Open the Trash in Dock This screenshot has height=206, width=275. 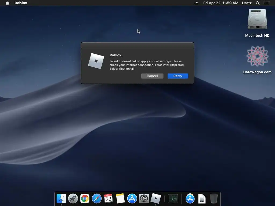click(214, 198)
